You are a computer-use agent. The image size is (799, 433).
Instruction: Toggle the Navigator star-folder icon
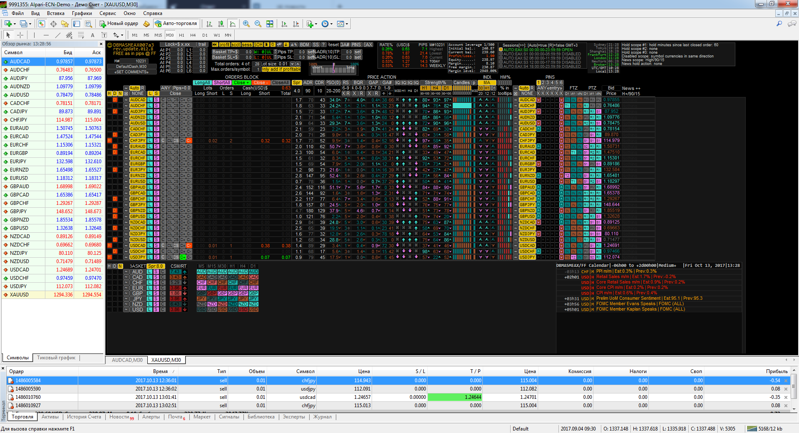[65, 24]
